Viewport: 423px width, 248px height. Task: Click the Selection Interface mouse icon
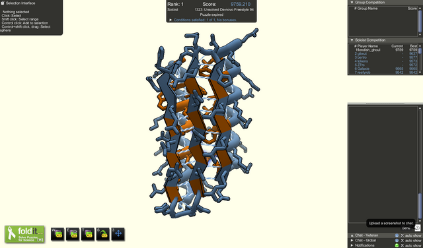pyautogui.click(x=3, y=3)
